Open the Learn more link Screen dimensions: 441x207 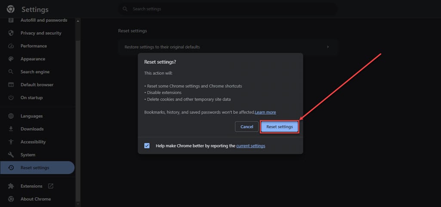click(265, 112)
